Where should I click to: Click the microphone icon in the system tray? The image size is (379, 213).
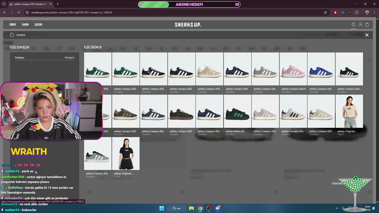click(343, 208)
